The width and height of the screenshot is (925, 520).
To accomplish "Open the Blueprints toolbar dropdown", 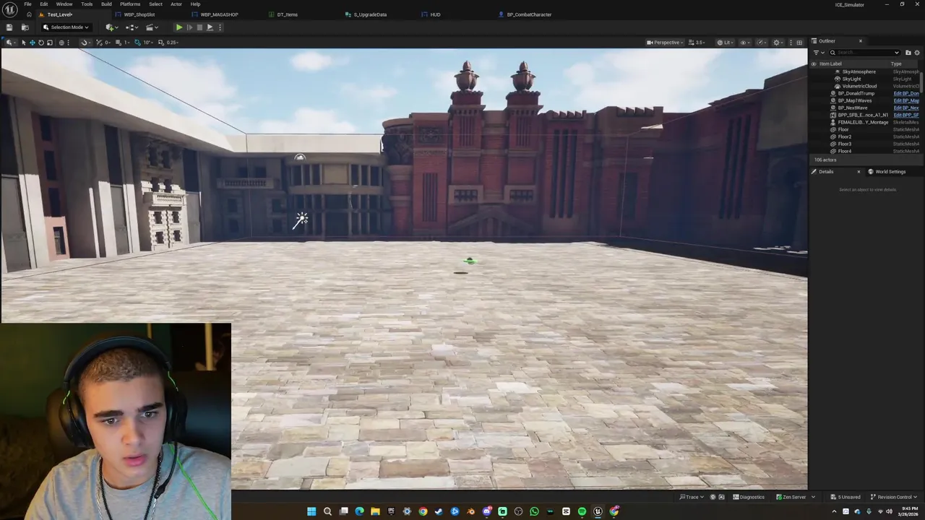I will pyautogui.click(x=132, y=27).
